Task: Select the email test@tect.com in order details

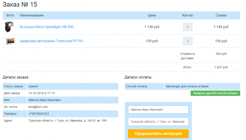Action: tap(38, 107)
